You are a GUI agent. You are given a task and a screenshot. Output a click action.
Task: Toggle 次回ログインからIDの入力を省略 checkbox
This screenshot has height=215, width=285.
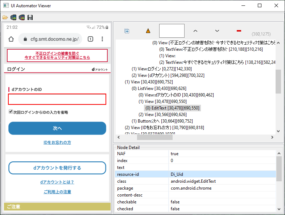pyautogui.click(x=11, y=111)
